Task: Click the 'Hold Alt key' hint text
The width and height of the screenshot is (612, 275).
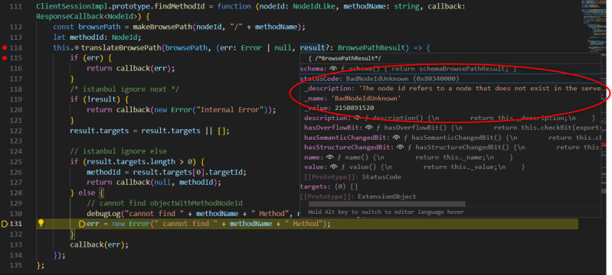Action: point(385,212)
